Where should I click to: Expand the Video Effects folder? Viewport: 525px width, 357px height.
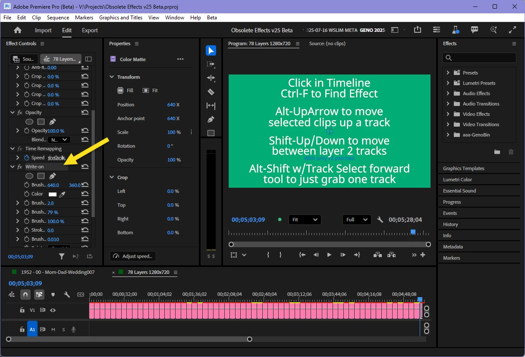(x=448, y=114)
